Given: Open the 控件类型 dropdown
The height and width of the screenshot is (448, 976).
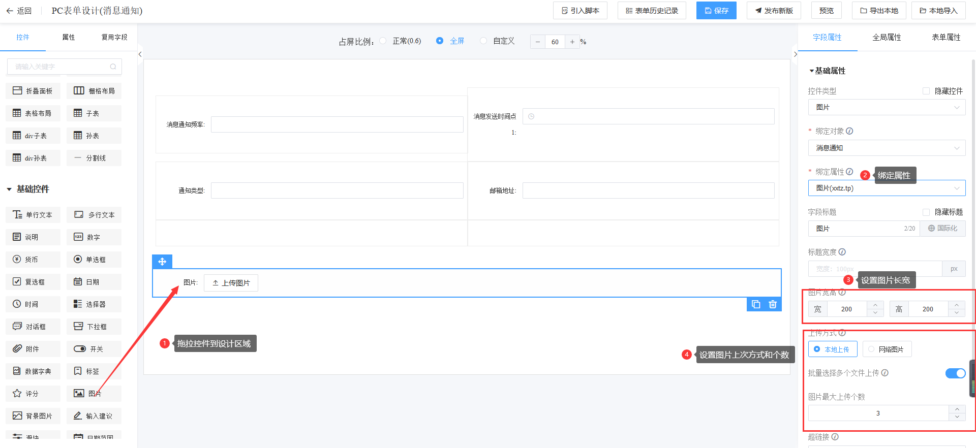Looking at the screenshot, I should pos(887,107).
